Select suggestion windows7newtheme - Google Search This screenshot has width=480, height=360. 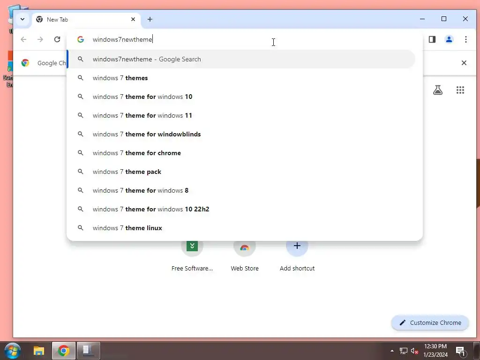(241, 59)
